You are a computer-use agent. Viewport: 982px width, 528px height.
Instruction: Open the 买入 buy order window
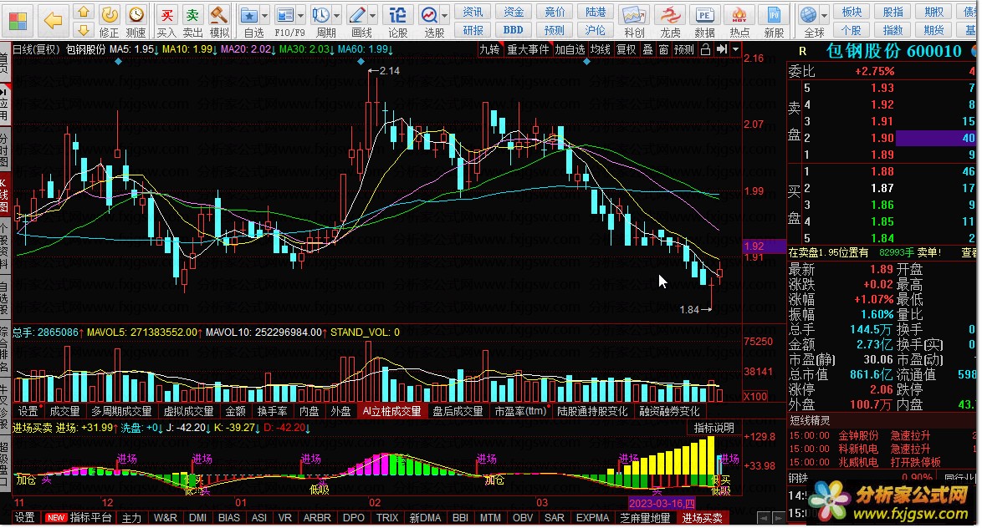[x=166, y=21]
